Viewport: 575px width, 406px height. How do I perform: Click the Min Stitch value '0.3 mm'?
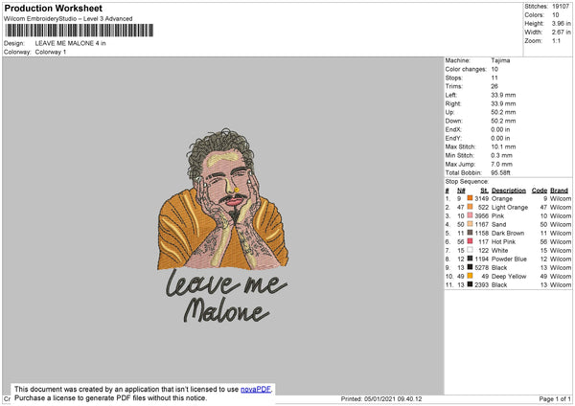[x=502, y=155]
